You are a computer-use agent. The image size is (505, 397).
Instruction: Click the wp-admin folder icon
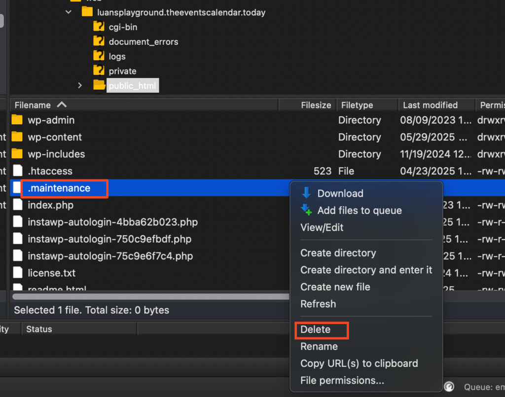click(17, 120)
